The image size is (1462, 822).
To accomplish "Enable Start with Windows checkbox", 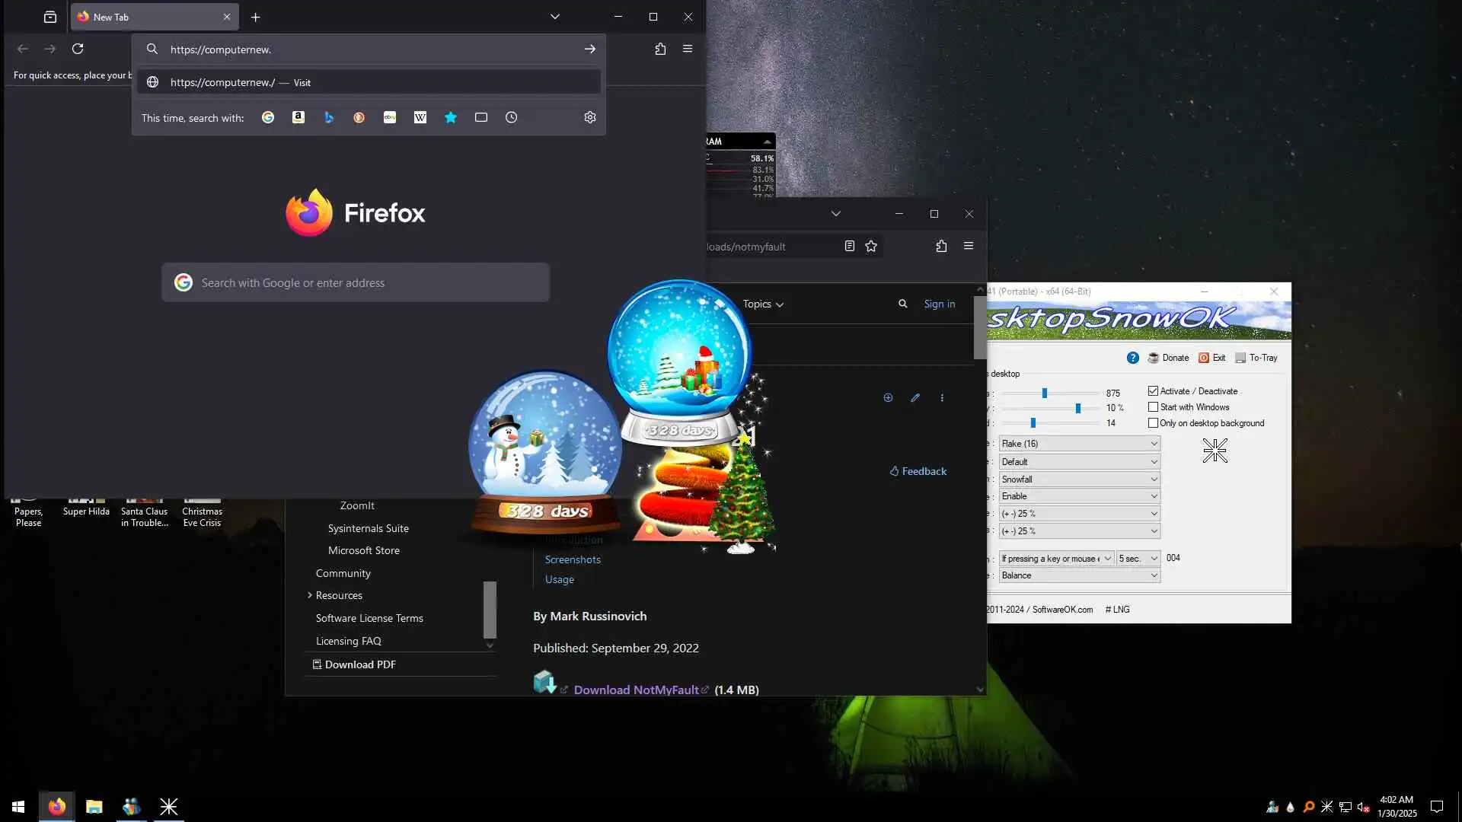I will (1153, 407).
